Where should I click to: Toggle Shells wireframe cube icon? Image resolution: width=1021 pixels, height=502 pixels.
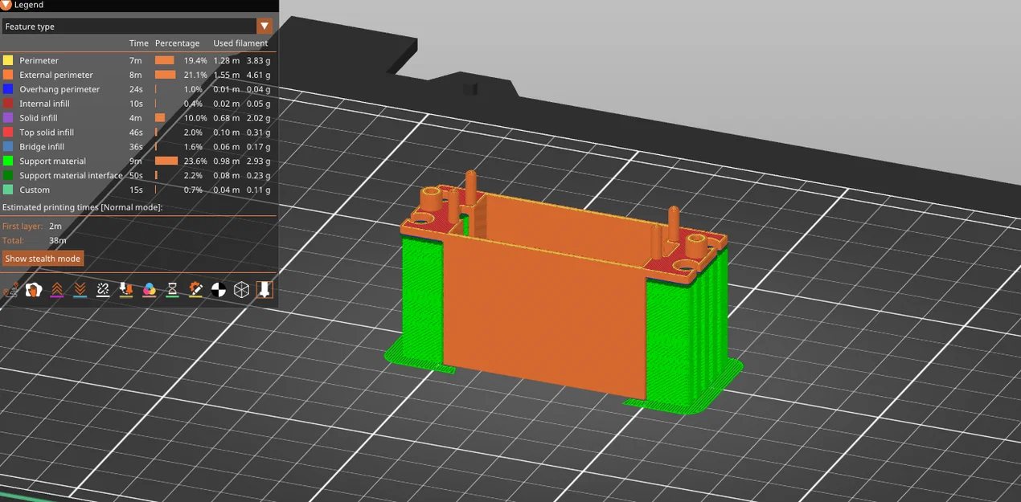pyautogui.click(x=241, y=290)
